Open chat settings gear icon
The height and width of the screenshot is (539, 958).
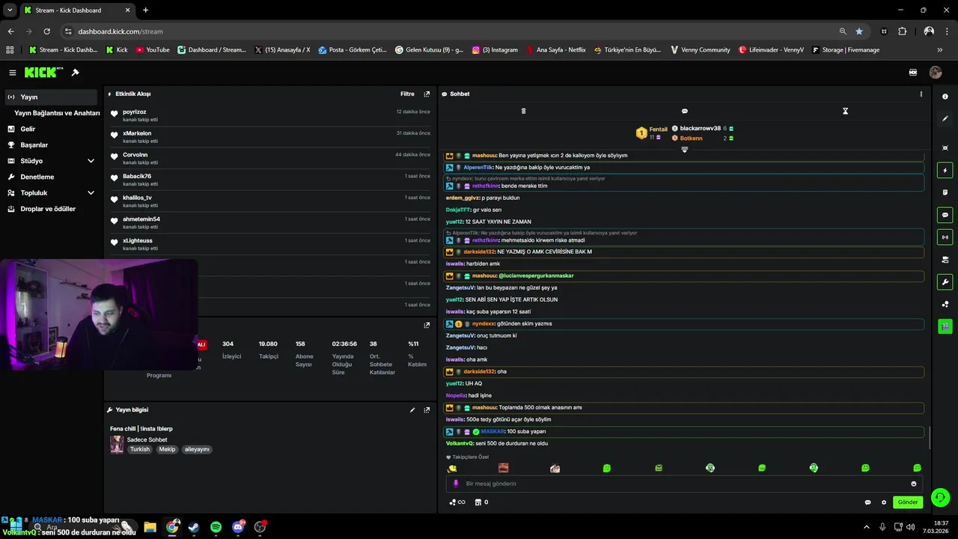click(883, 502)
